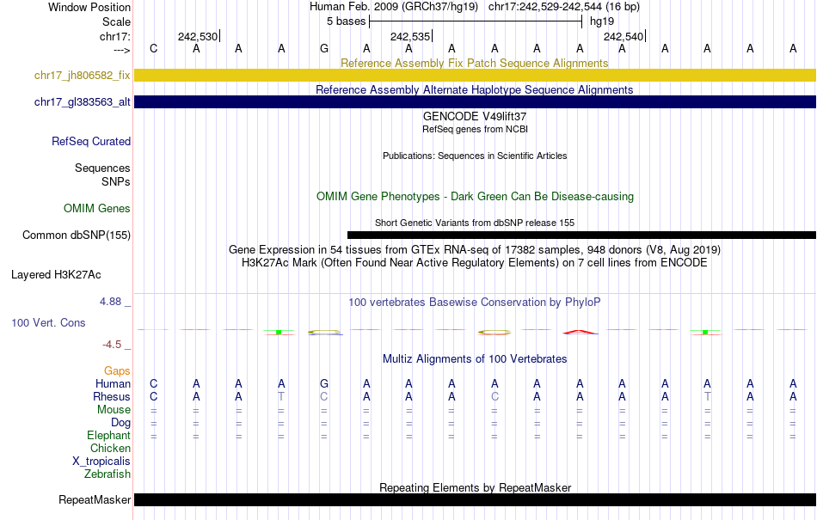This screenshot has height=520, width=817.
Task: Click 'Multiz Alignments of 100 Vertebrates' title
Action: [x=475, y=358]
